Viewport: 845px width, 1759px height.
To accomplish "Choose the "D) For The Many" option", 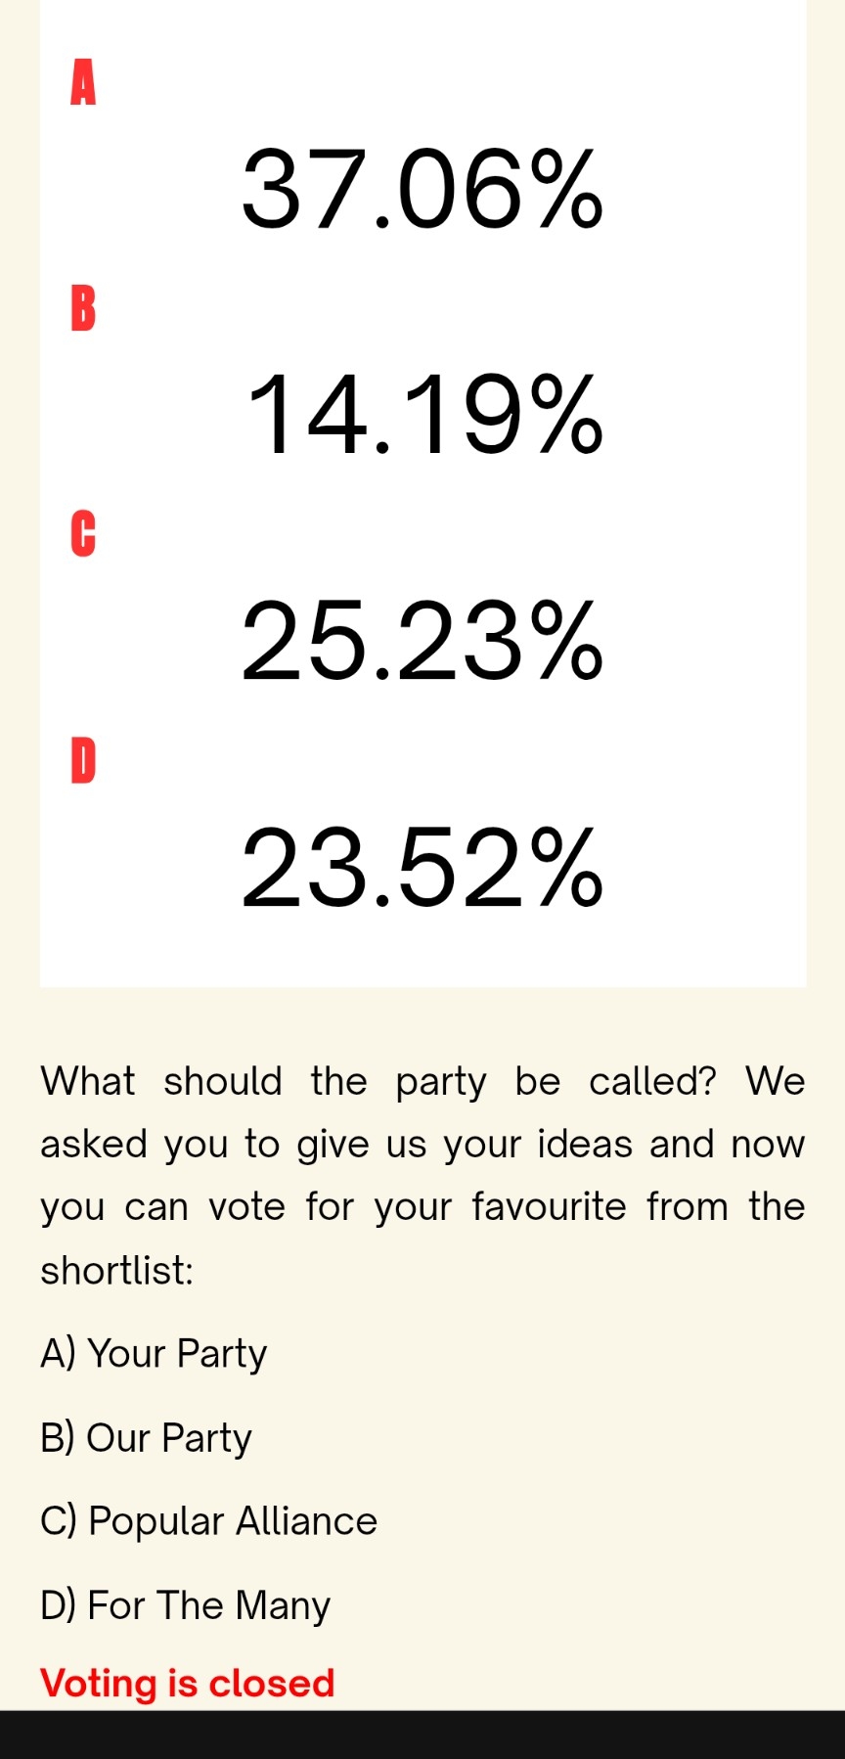I will pos(185,1605).
